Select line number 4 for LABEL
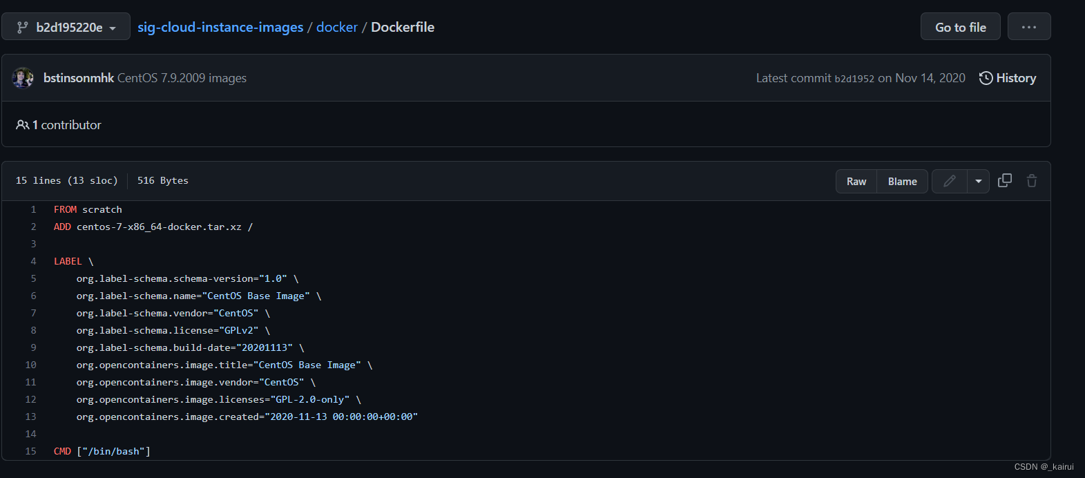The height and width of the screenshot is (478, 1085). (x=33, y=261)
